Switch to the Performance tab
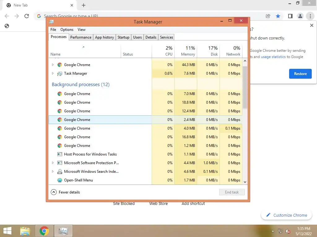The width and height of the screenshot is (317, 237). tap(81, 37)
